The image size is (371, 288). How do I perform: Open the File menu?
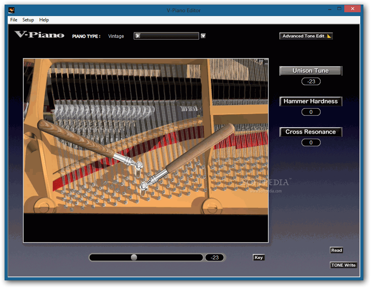[x=14, y=20]
